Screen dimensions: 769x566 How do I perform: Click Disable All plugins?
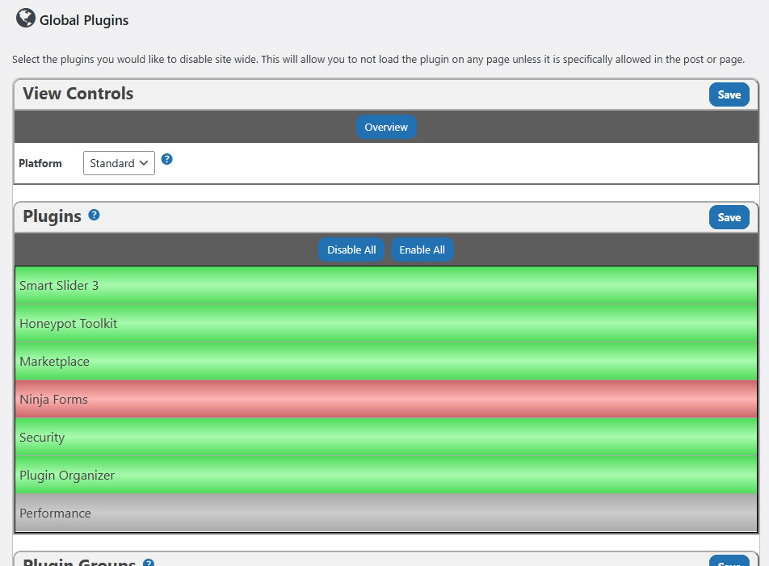351,249
